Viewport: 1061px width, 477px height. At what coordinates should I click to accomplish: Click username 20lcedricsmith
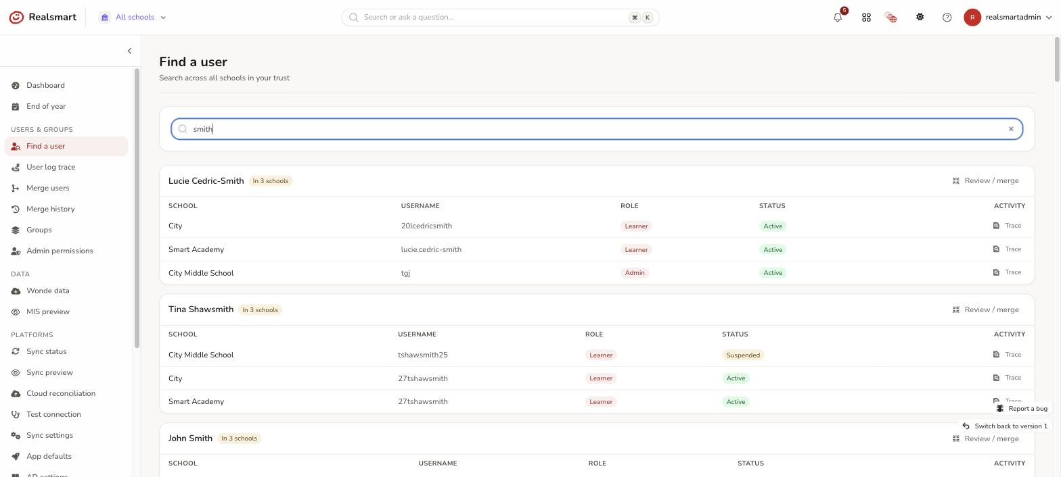tap(426, 226)
